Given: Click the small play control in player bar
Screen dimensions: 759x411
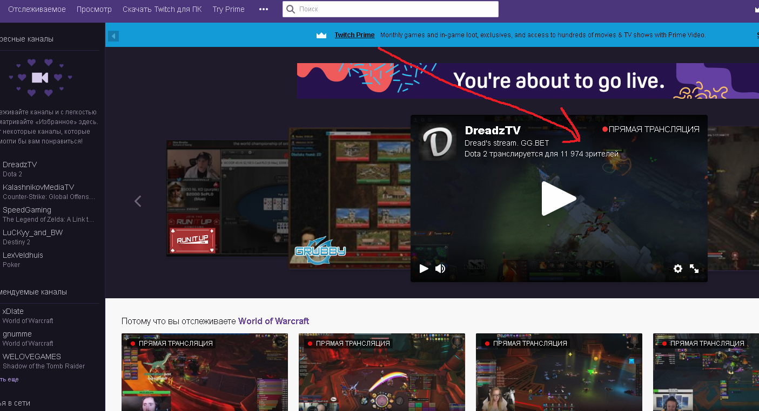Looking at the screenshot, I should (424, 269).
